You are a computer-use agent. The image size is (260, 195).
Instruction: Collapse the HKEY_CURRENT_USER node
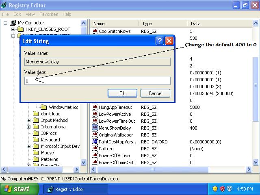point(13,36)
